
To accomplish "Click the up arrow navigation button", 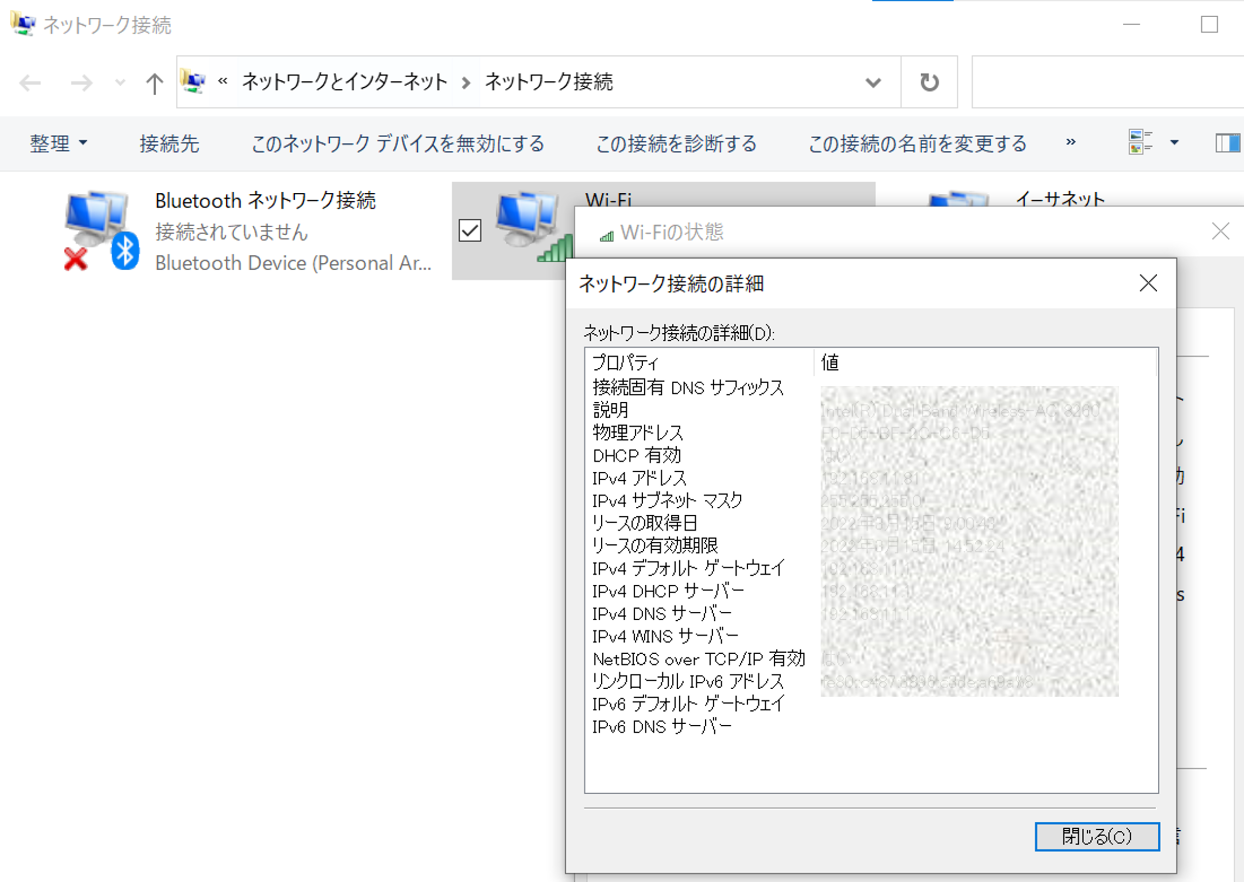I will (154, 84).
